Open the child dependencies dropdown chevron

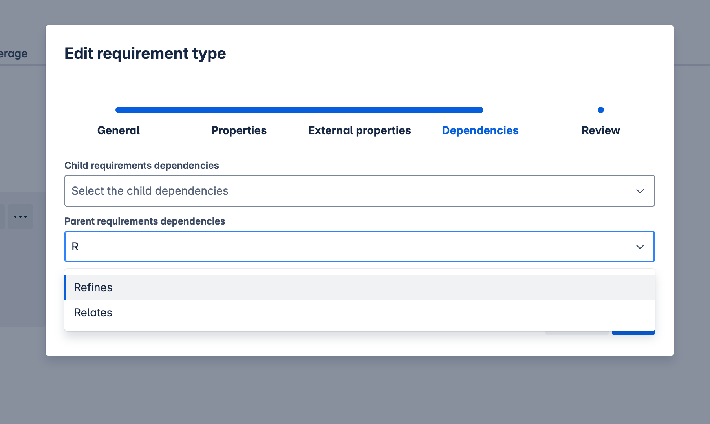pyautogui.click(x=640, y=191)
